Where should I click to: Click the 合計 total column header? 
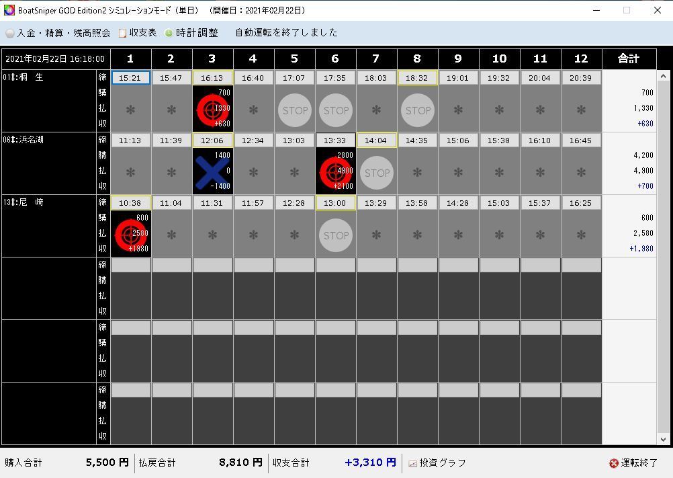(x=629, y=59)
